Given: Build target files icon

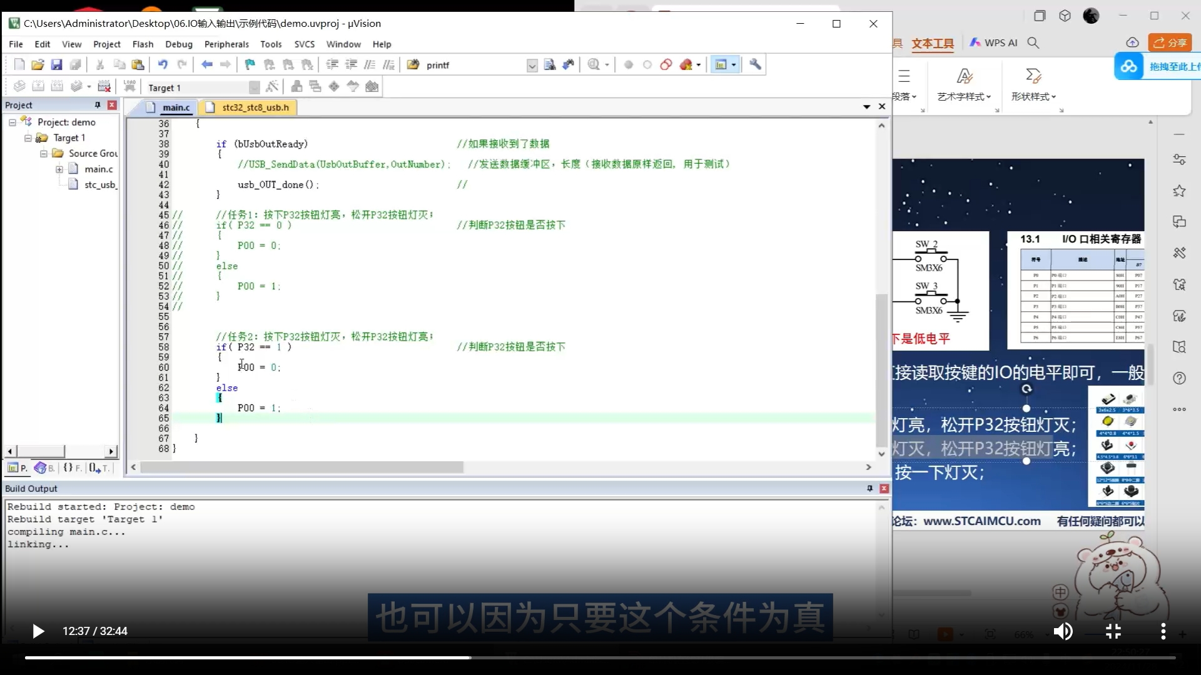Looking at the screenshot, I should 38,87.
